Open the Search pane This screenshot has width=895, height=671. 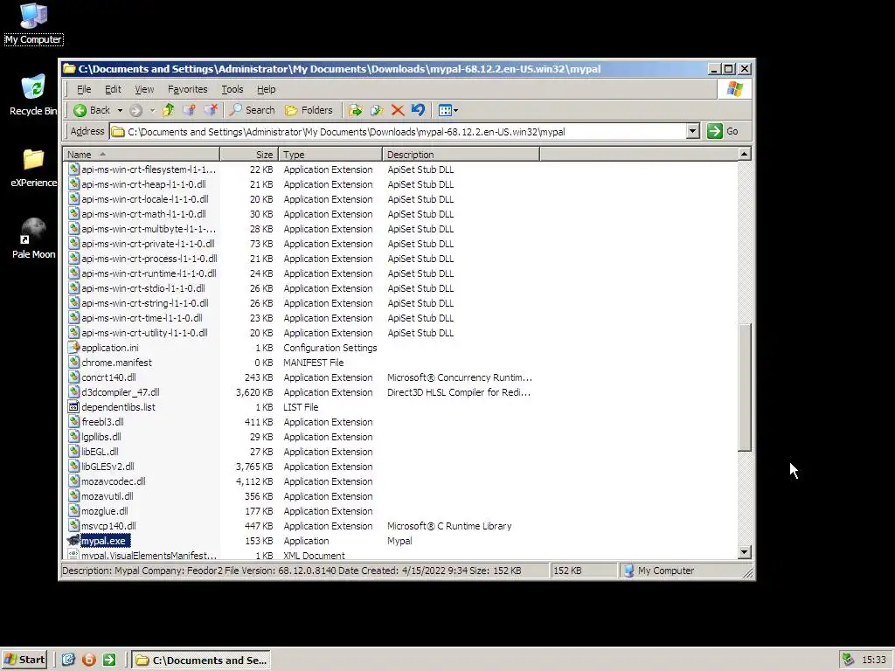pos(253,110)
